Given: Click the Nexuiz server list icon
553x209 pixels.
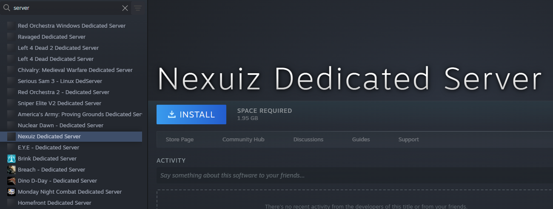Looking at the screenshot, I should [x=11, y=136].
